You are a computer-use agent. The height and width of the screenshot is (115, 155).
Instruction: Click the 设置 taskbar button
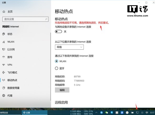(x=35, y=113)
